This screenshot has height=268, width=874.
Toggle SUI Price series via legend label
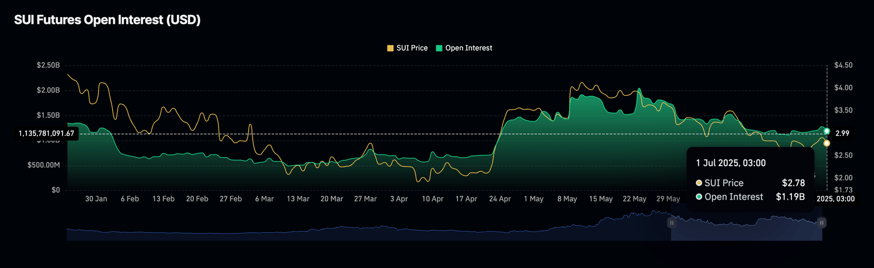(411, 48)
